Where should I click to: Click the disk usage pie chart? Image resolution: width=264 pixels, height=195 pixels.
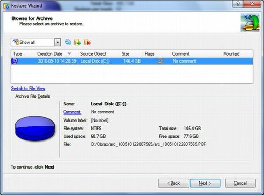pyautogui.click(x=34, y=128)
